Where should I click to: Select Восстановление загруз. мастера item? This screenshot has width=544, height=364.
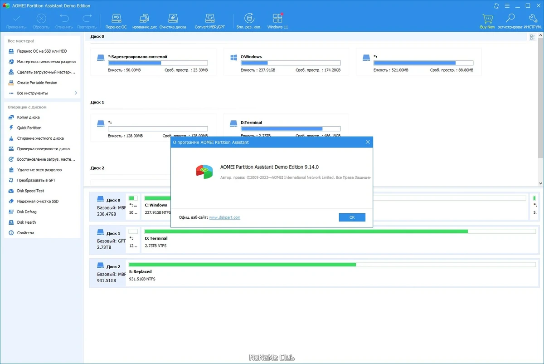point(42,159)
